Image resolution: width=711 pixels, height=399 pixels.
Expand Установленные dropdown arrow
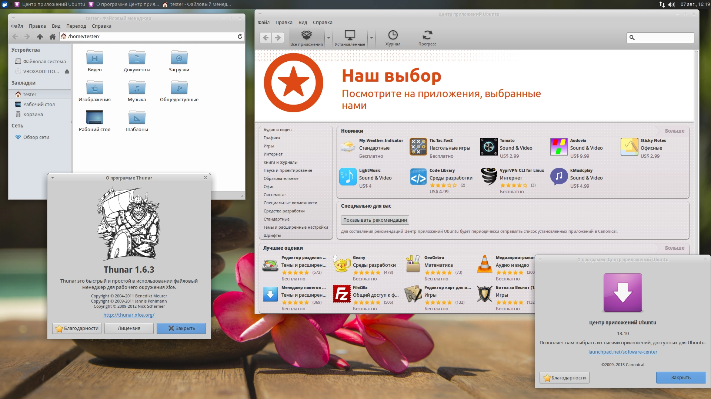coord(371,38)
